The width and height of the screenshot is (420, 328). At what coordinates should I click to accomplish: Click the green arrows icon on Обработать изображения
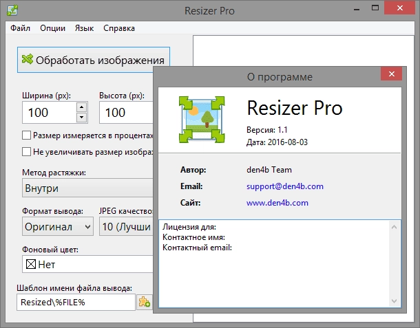tap(28, 59)
